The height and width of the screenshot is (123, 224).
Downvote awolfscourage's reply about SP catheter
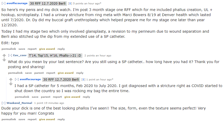11,84
